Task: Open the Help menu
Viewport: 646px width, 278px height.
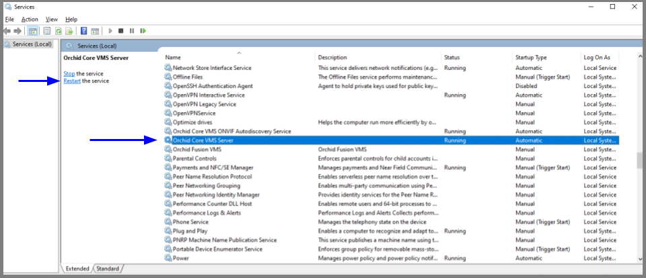Action: 71,19
